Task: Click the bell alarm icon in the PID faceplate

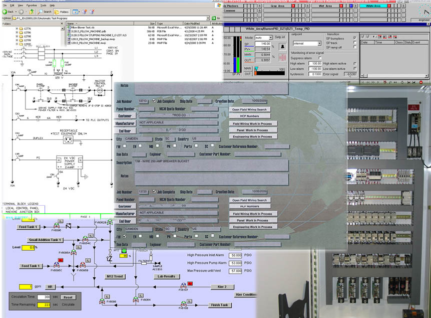Action: pyautogui.click(x=282, y=47)
